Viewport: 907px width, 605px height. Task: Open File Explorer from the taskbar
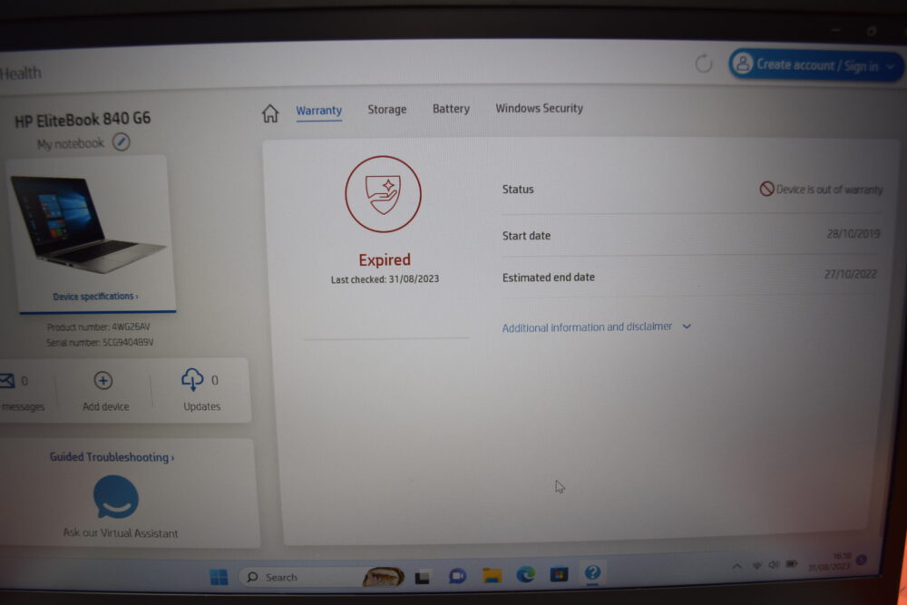(x=492, y=575)
